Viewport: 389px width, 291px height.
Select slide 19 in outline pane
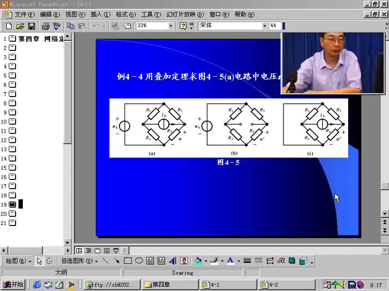click(12, 204)
